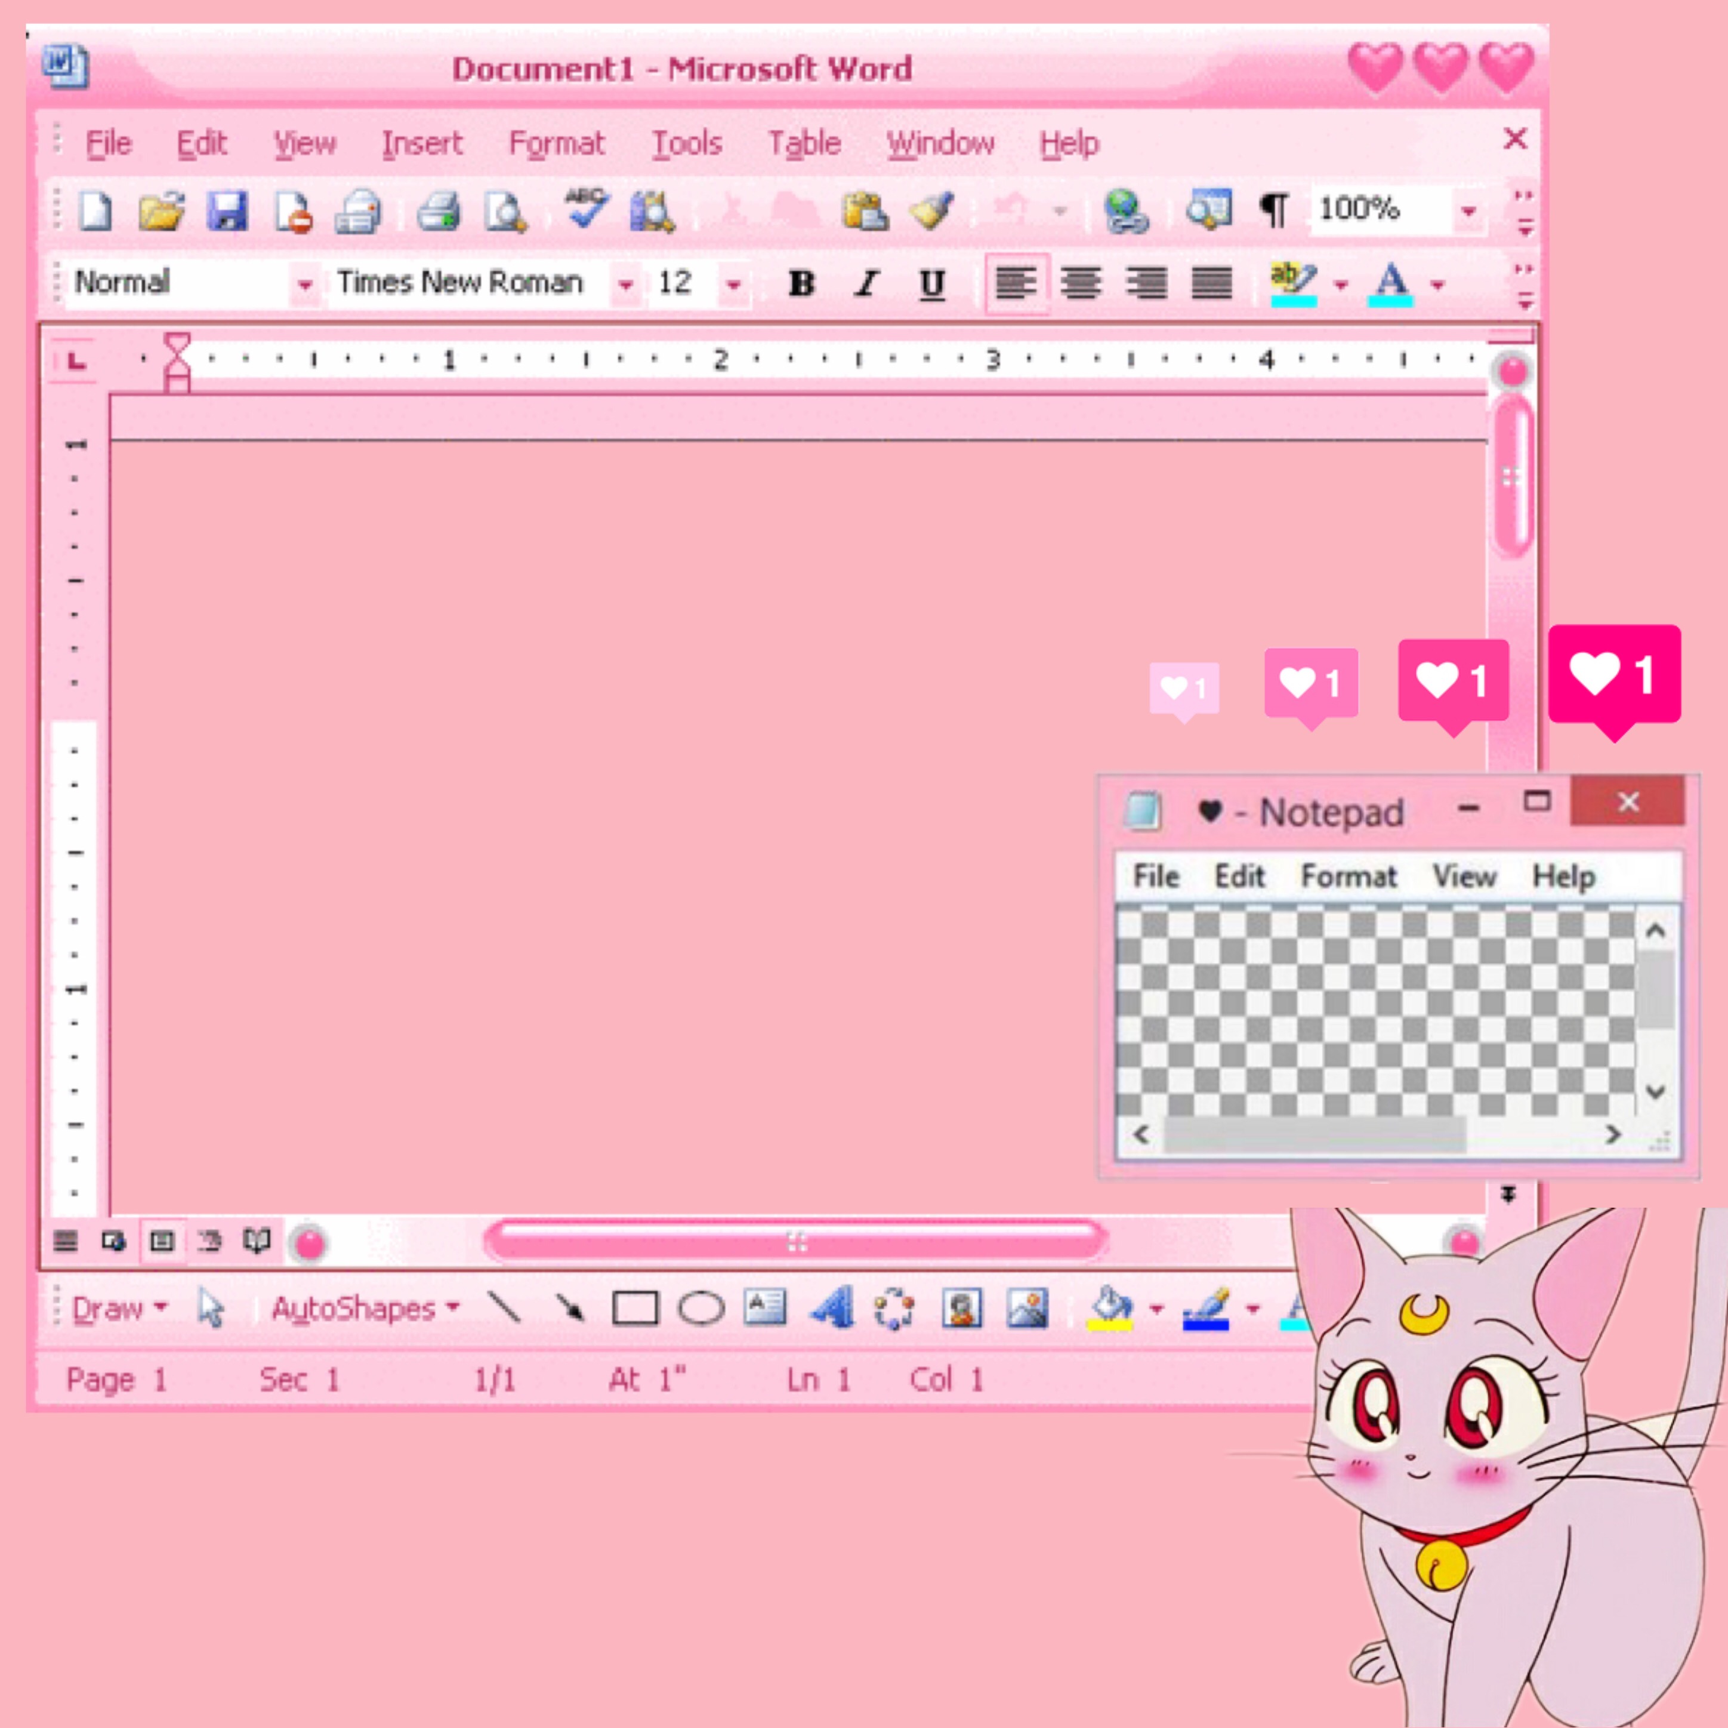Open the File menu in Word

pos(108,143)
